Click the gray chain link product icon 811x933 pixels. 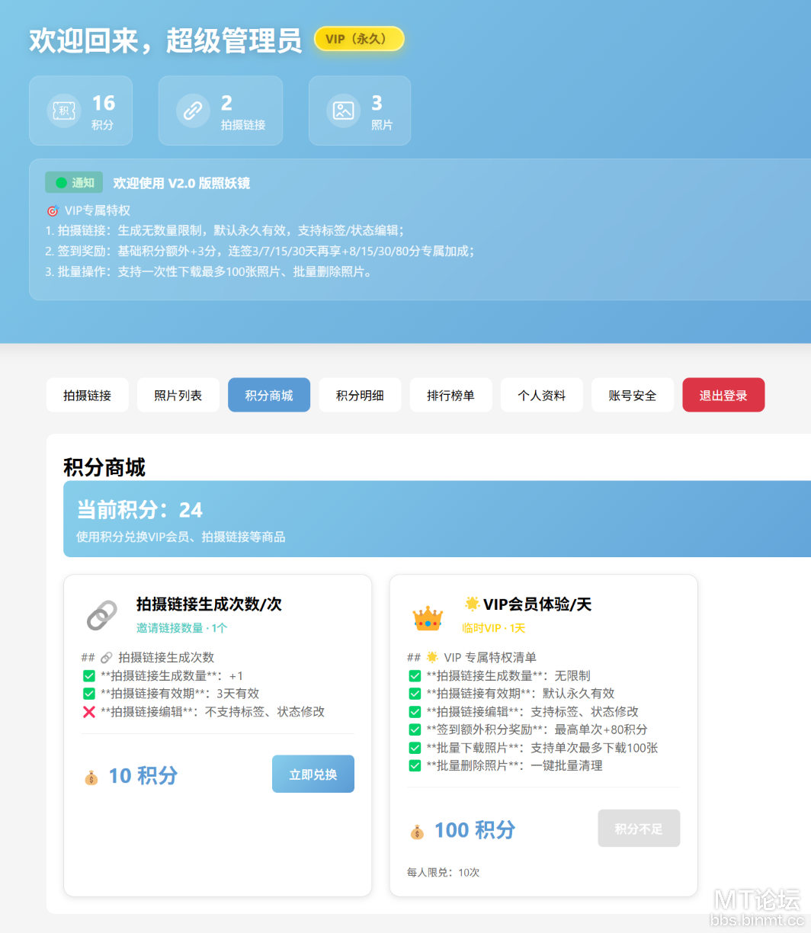point(102,616)
